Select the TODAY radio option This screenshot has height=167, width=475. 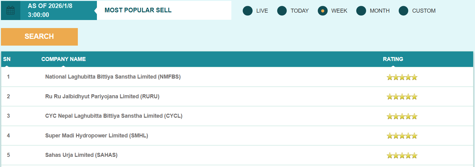(282, 11)
